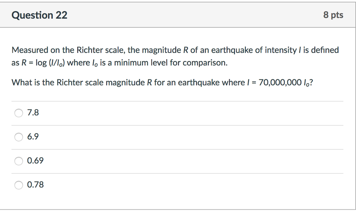356x211 pixels.
Task: Click the answer label 0.69
Action: point(35,161)
